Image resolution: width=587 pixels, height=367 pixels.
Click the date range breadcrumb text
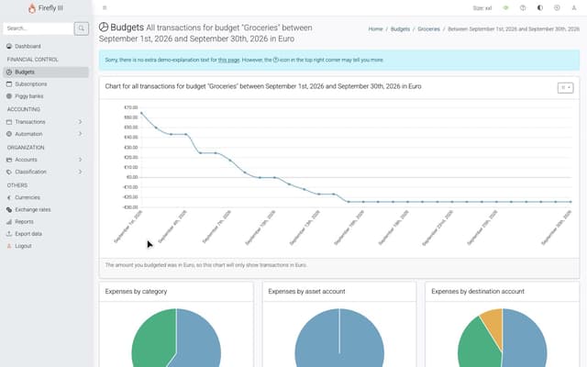coord(514,28)
